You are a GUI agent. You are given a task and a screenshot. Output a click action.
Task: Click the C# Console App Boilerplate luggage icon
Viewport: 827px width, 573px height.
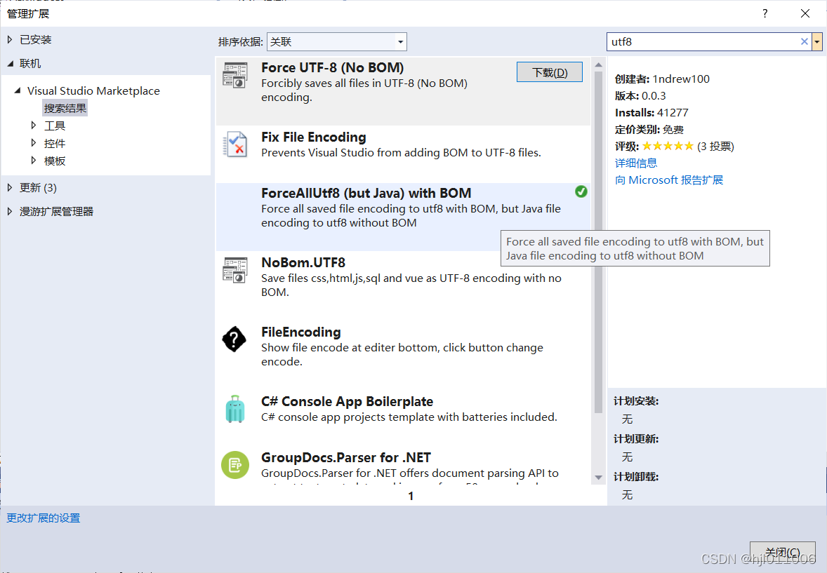click(x=234, y=409)
